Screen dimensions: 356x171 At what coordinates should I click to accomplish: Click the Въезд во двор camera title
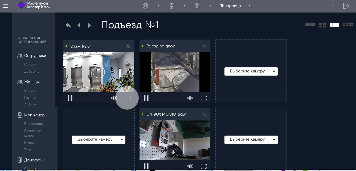161,46
